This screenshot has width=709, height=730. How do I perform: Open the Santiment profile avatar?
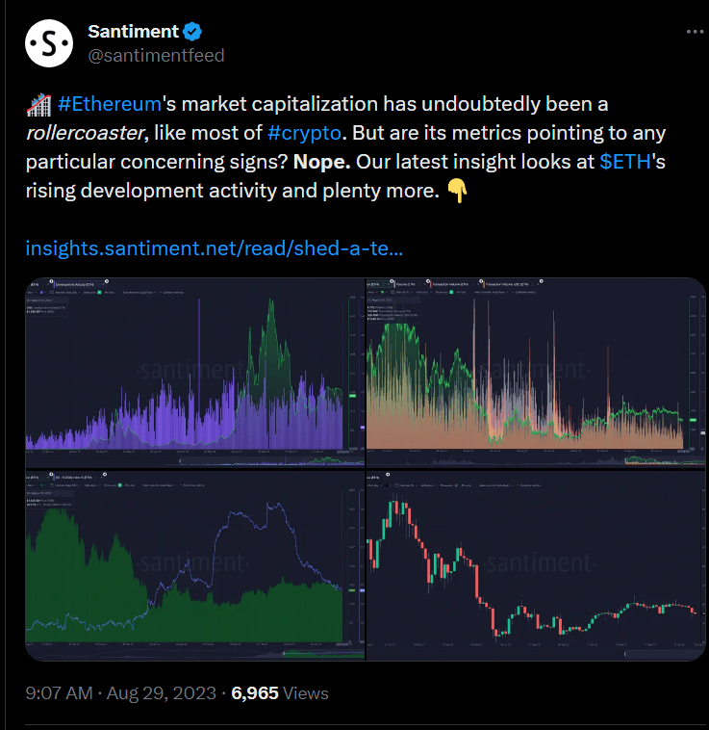click(x=49, y=43)
